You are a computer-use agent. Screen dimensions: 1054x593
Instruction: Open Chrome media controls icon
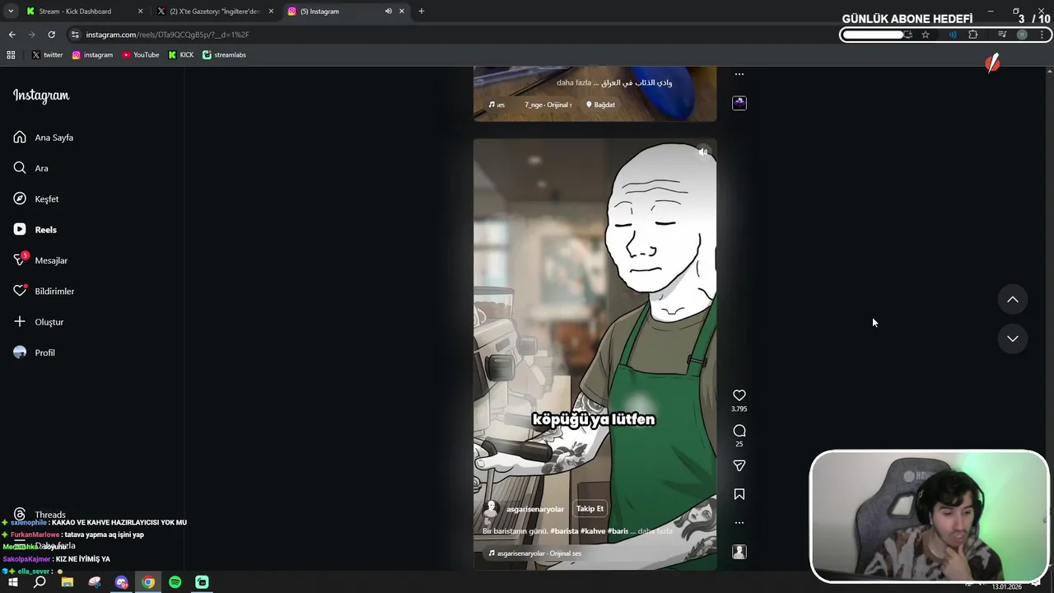click(1002, 35)
